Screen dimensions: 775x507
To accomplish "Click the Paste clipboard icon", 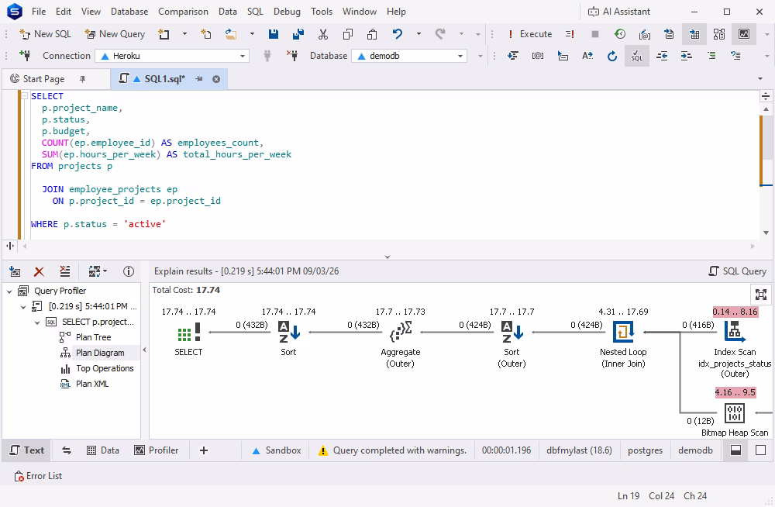I will pos(372,34).
